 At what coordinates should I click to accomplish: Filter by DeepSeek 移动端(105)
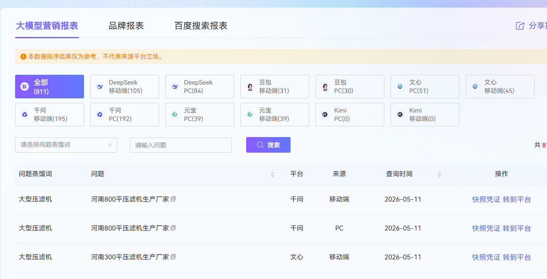point(124,86)
